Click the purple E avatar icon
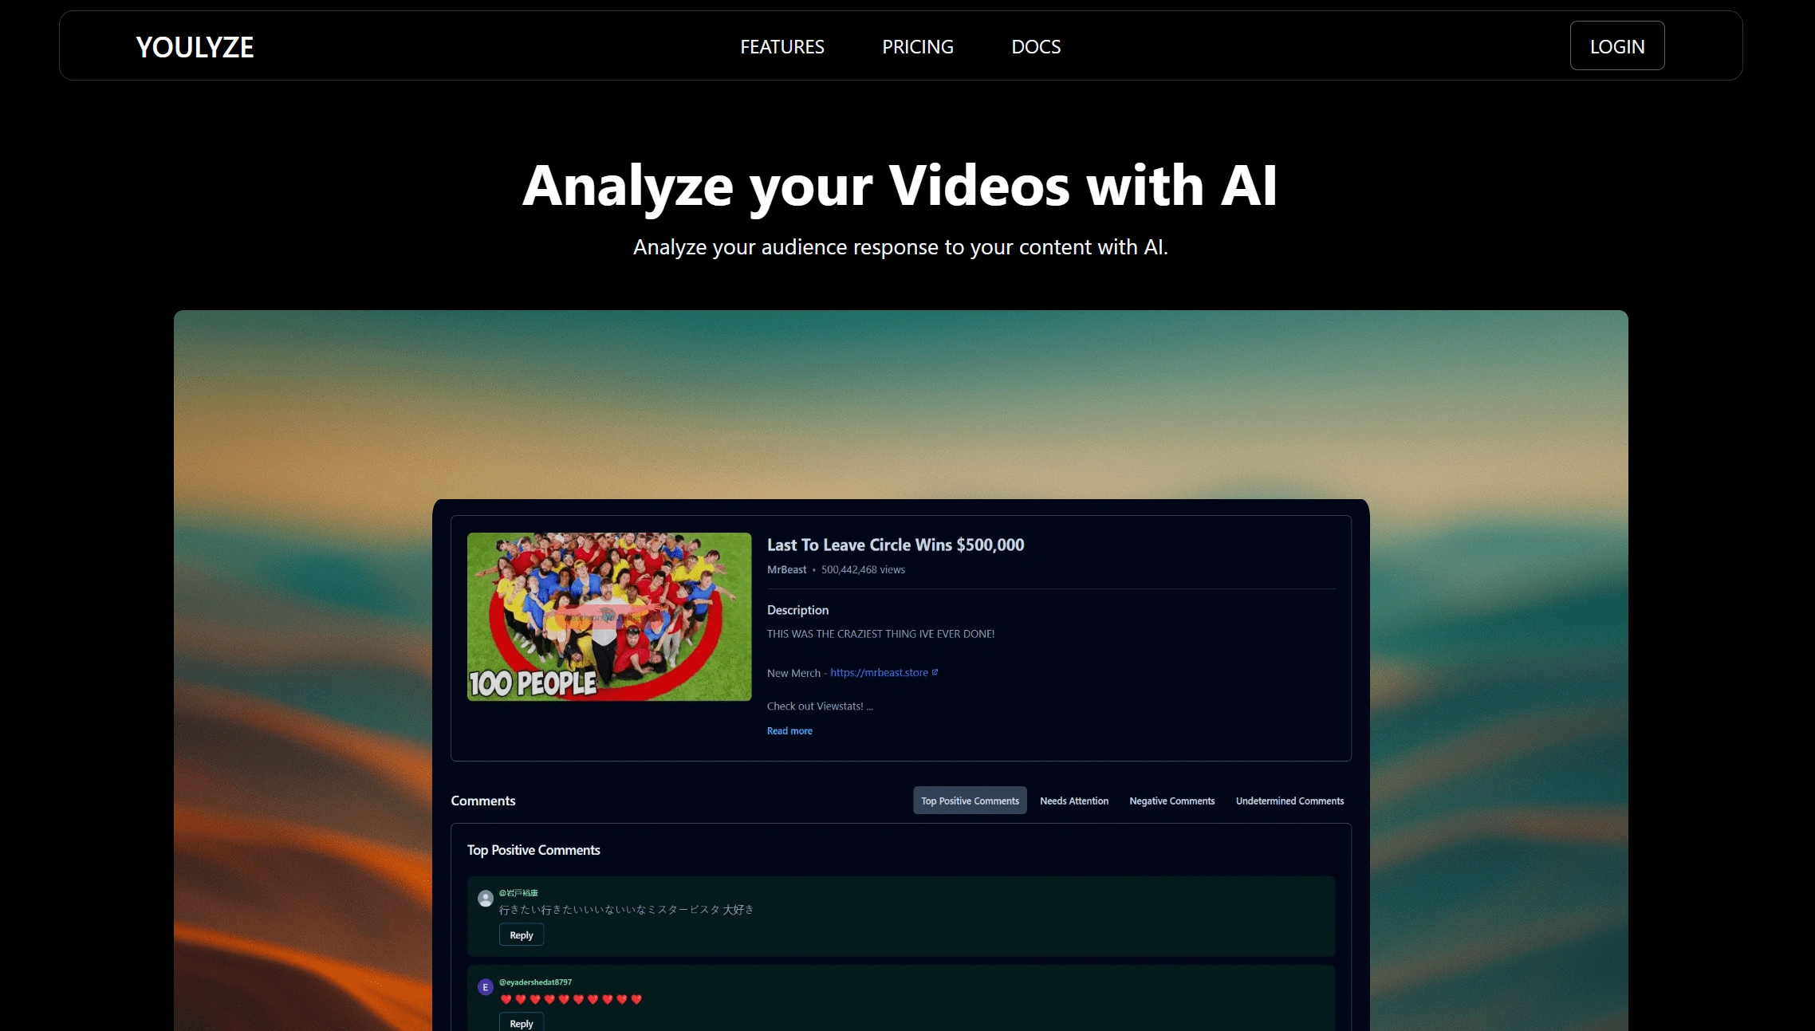1815x1031 pixels. pyautogui.click(x=485, y=987)
